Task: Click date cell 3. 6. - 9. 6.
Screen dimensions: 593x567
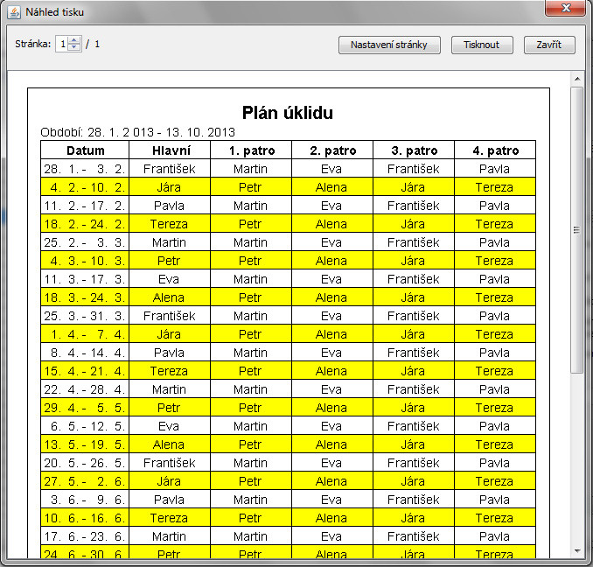Action: [85, 500]
